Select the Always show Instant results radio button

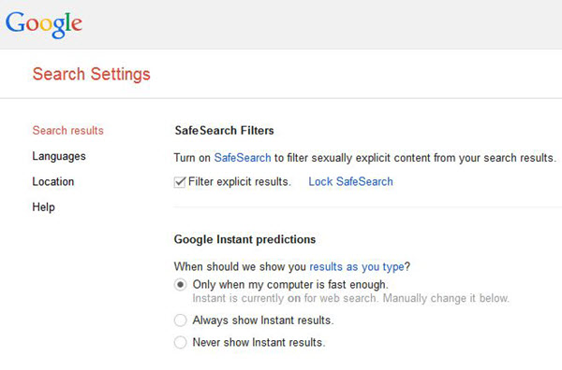[180, 320]
